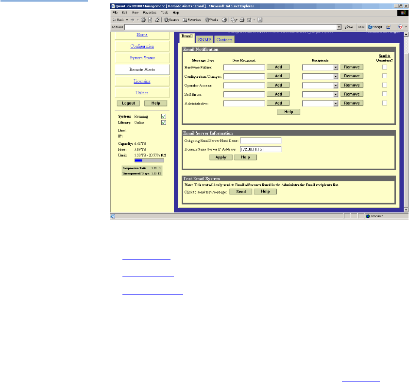
Task: Click the Refresh page icon
Action: [150, 20]
